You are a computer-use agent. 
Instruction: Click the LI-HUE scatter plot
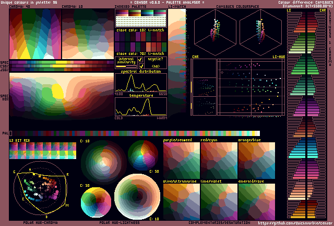(251, 87)
